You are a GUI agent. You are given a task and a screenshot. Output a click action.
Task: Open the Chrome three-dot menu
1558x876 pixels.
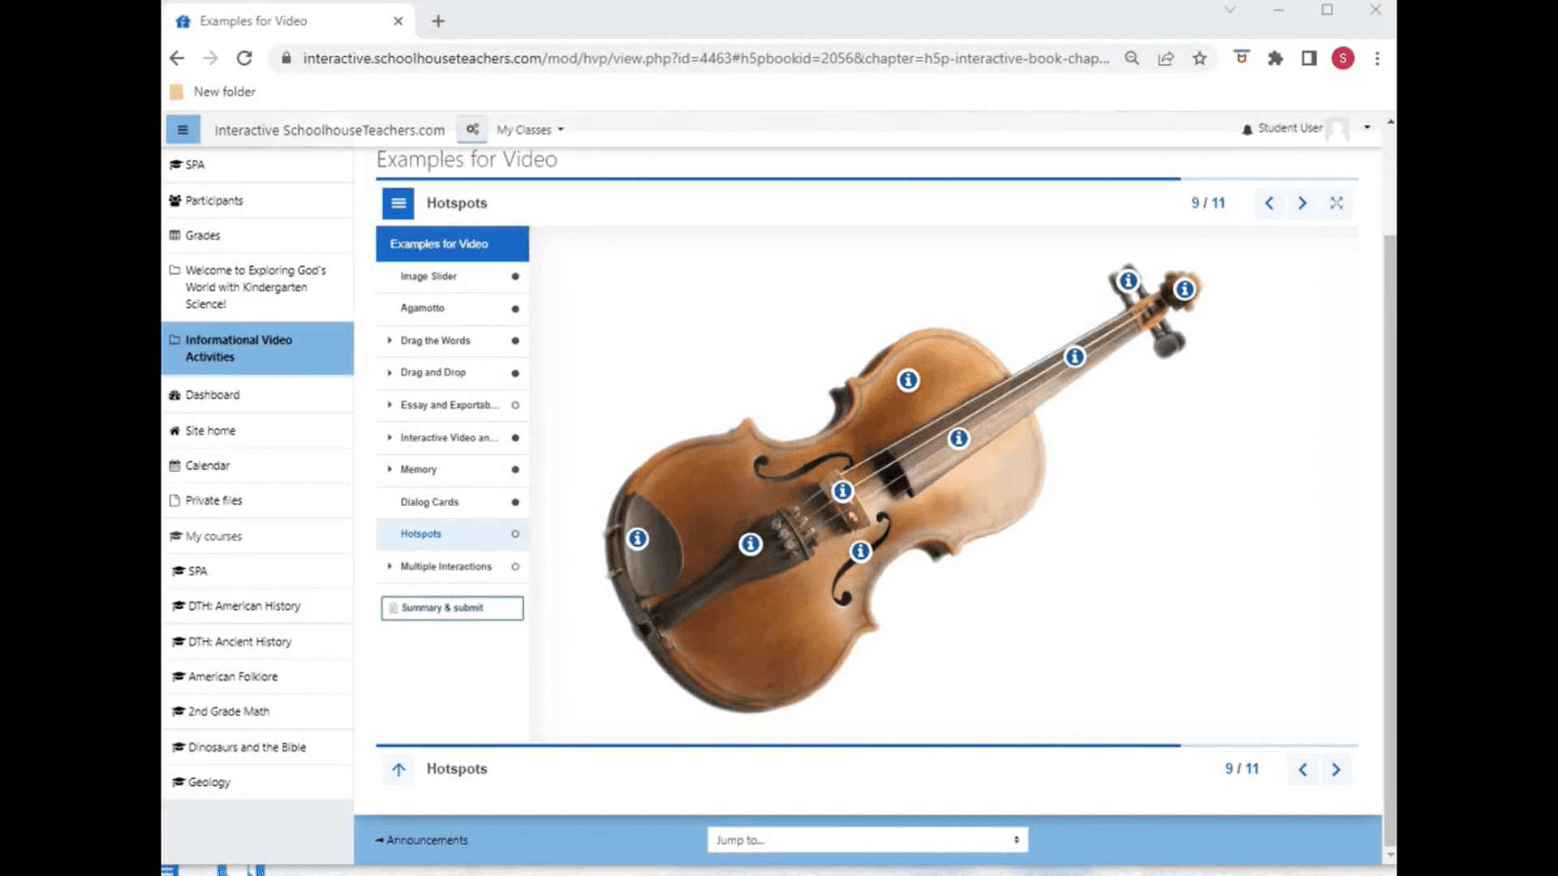pyautogui.click(x=1377, y=58)
